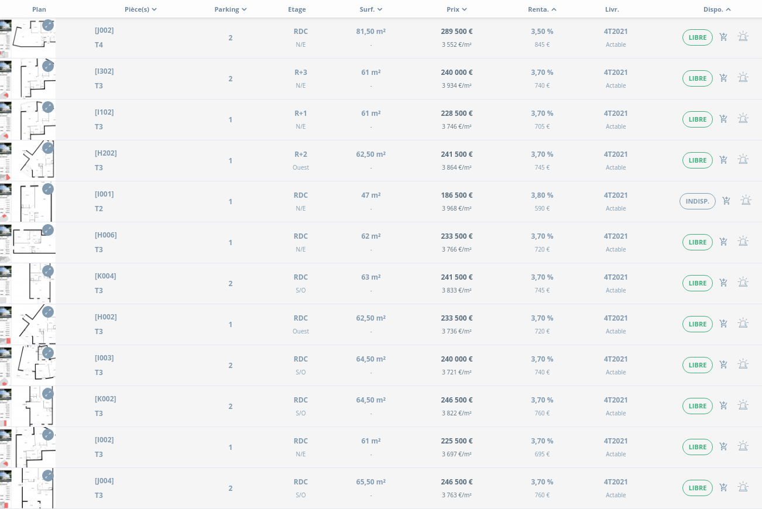Screen dimensions: 762x509
Task: Sort listings by Prix
Action: click(x=456, y=9)
